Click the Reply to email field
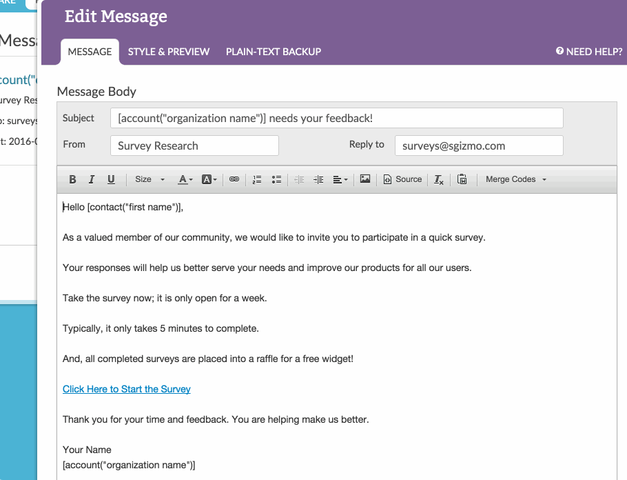 pos(479,146)
